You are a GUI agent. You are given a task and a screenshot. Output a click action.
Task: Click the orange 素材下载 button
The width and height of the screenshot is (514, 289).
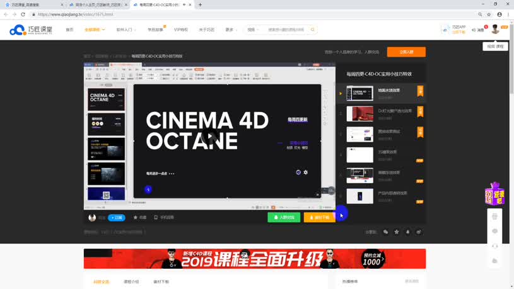(x=320, y=217)
